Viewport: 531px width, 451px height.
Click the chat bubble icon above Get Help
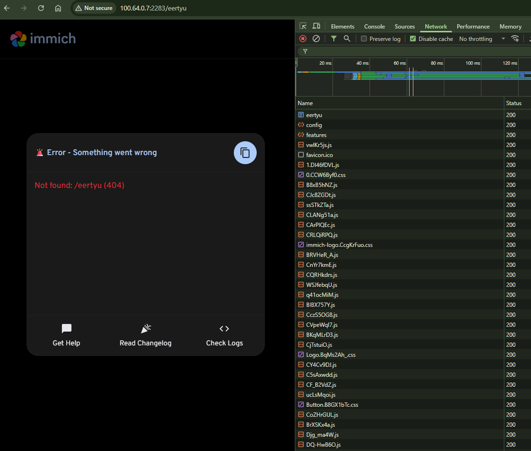point(66,329)
